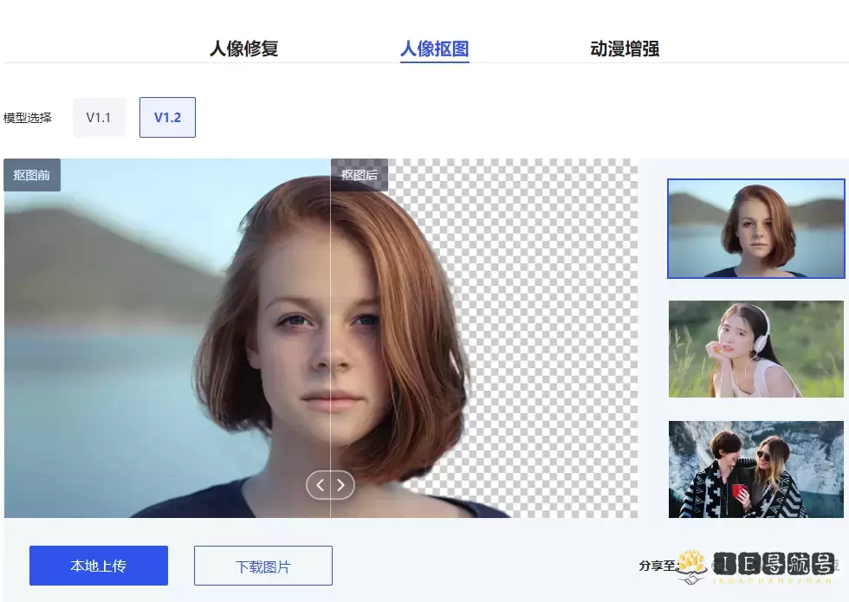Click the before/after comparison slider handle
This screenshot has width=849, height=602.
[x=330, y=484]
